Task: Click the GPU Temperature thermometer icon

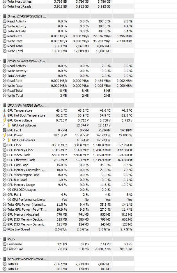Action: click(5, 110)
